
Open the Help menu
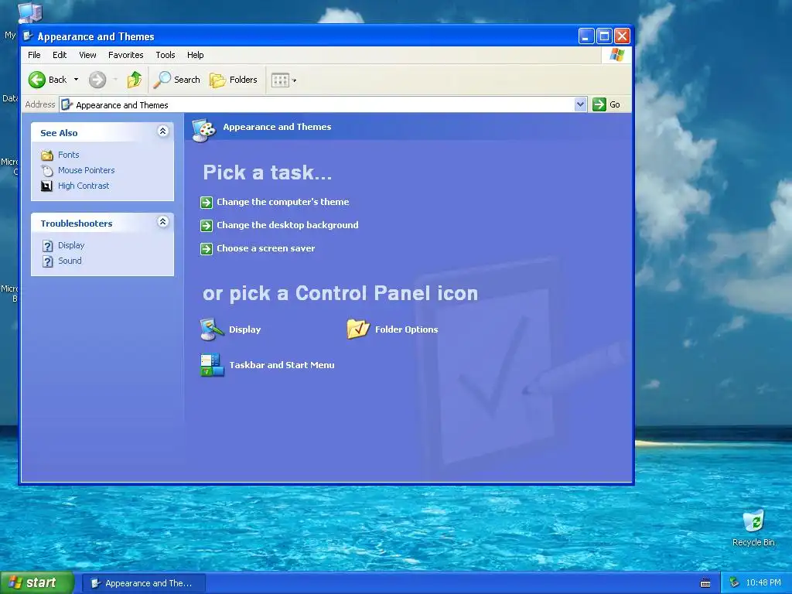pyautogui.click(x=196, y=55)
